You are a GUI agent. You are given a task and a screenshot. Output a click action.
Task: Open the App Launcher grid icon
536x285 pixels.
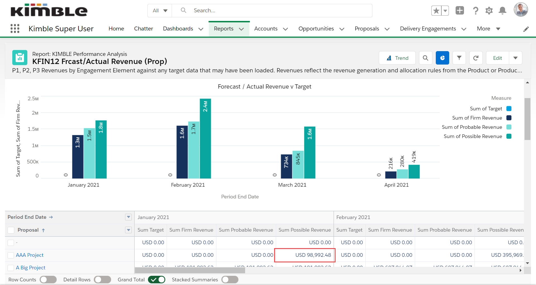pos(15,28)
